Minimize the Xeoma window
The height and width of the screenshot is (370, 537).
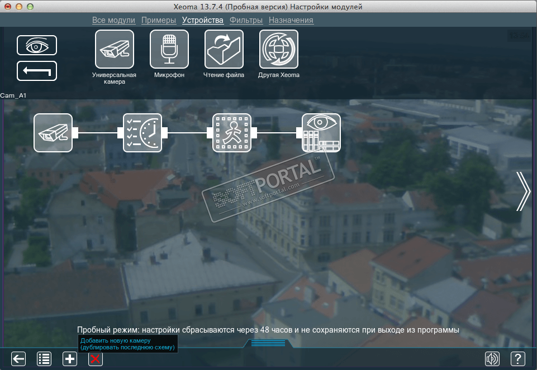click(19, 7)
